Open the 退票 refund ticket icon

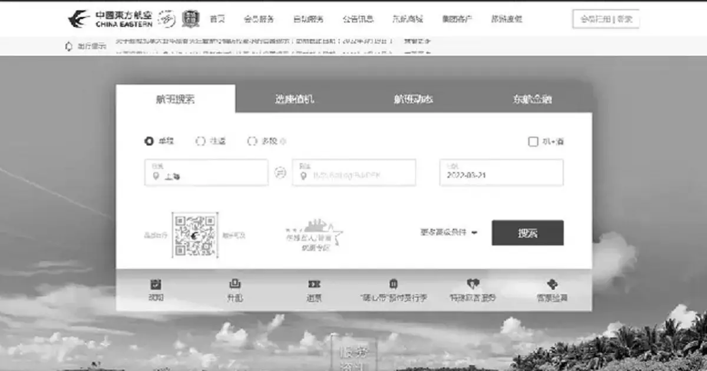pyautogui.click(x=314, y=284)
